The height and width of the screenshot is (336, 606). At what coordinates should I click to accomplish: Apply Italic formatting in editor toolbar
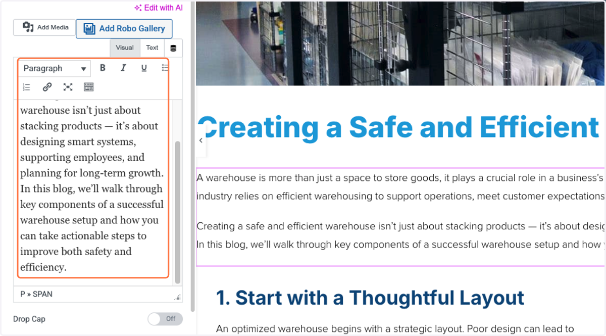(x=123, y=68)
